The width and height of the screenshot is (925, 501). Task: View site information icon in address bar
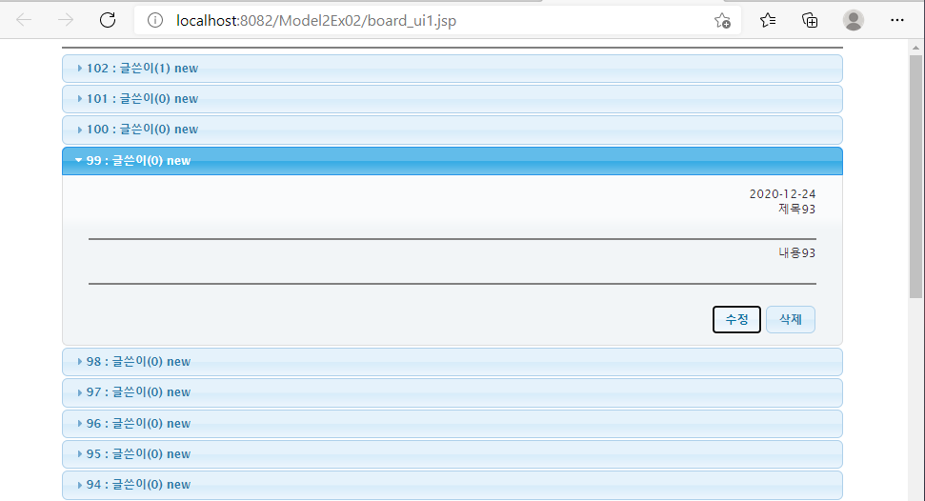[155, 21]
